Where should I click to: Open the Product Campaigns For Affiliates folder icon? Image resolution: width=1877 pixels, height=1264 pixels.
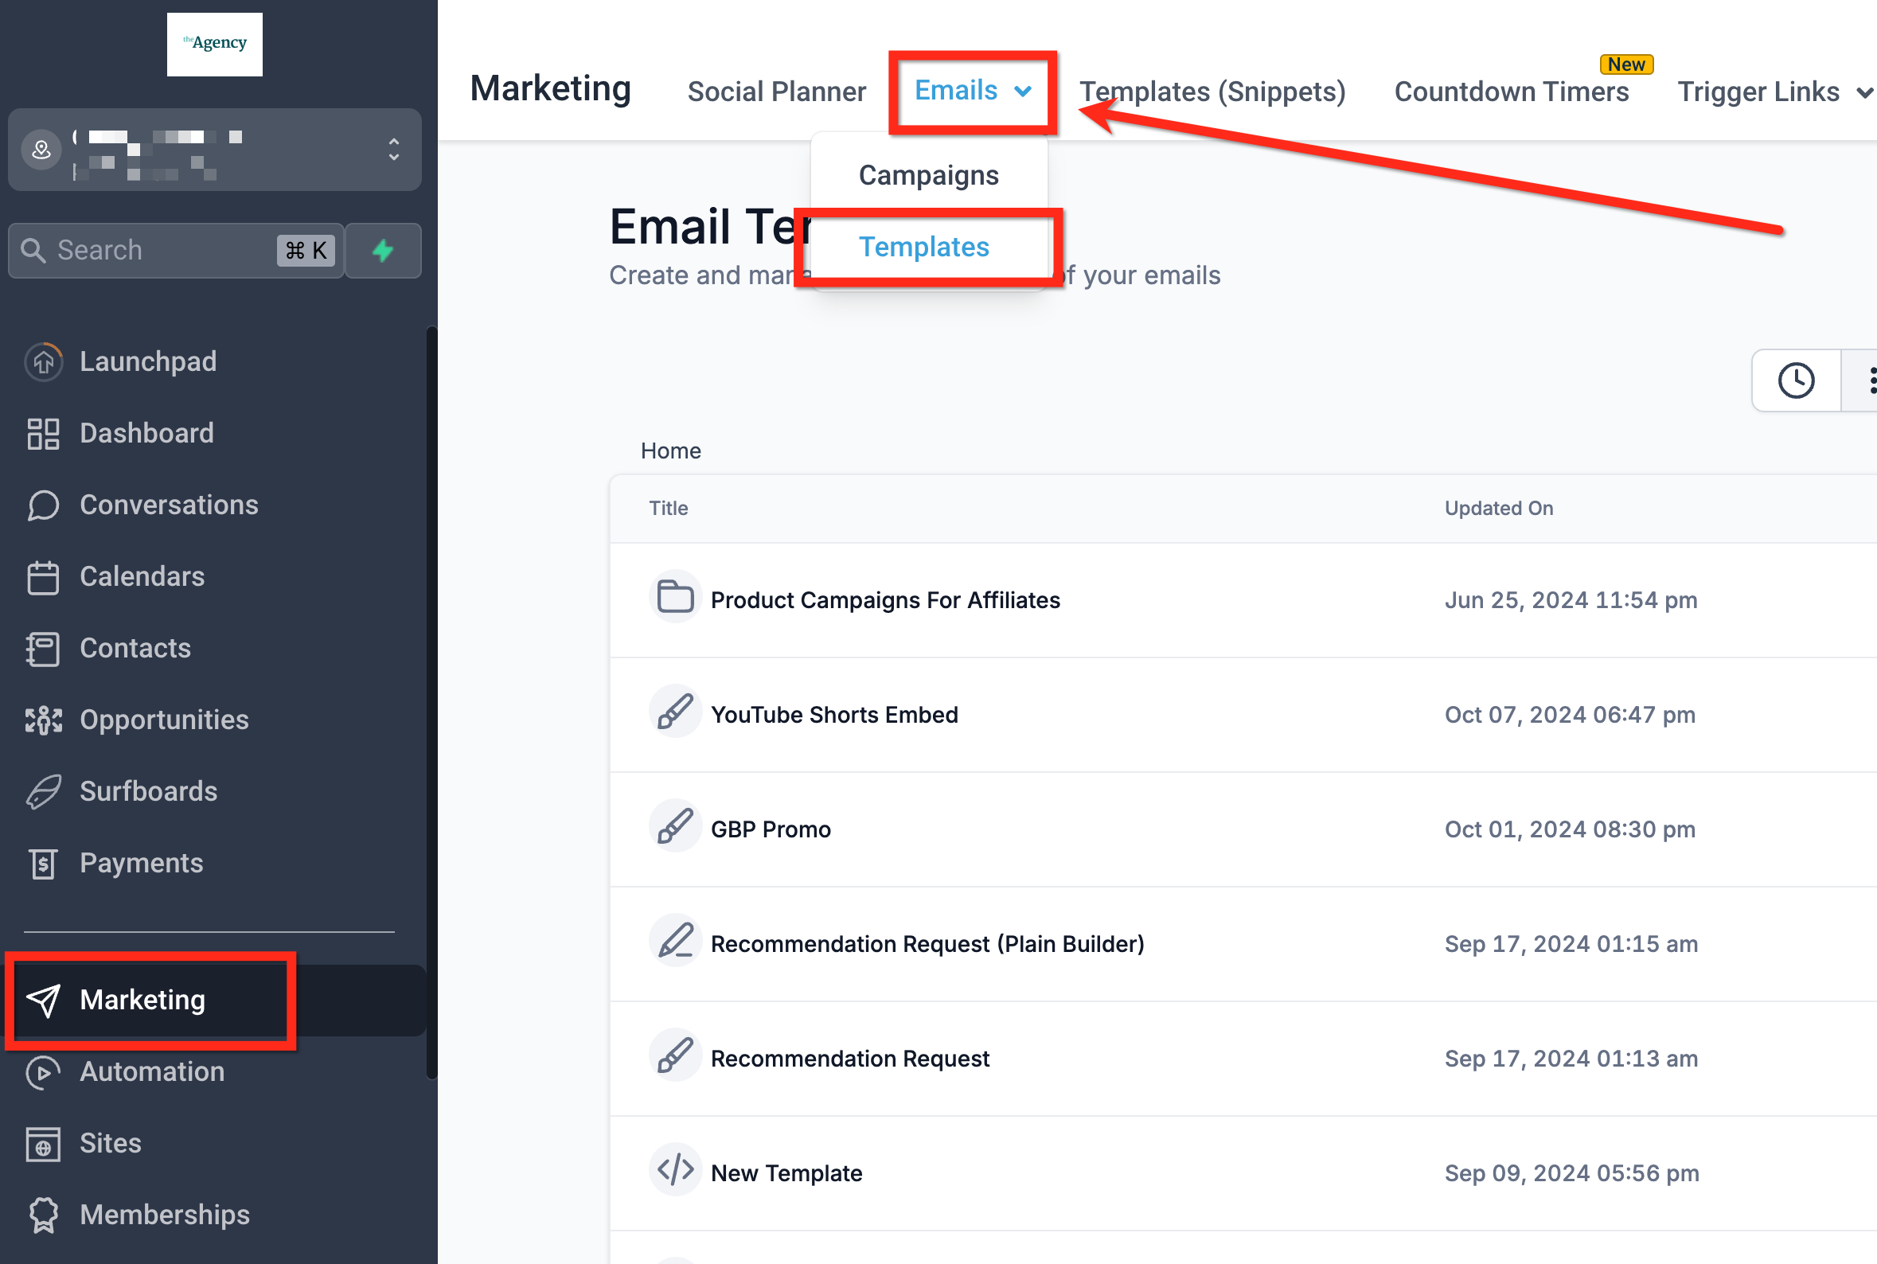click(x=674, y=598)
